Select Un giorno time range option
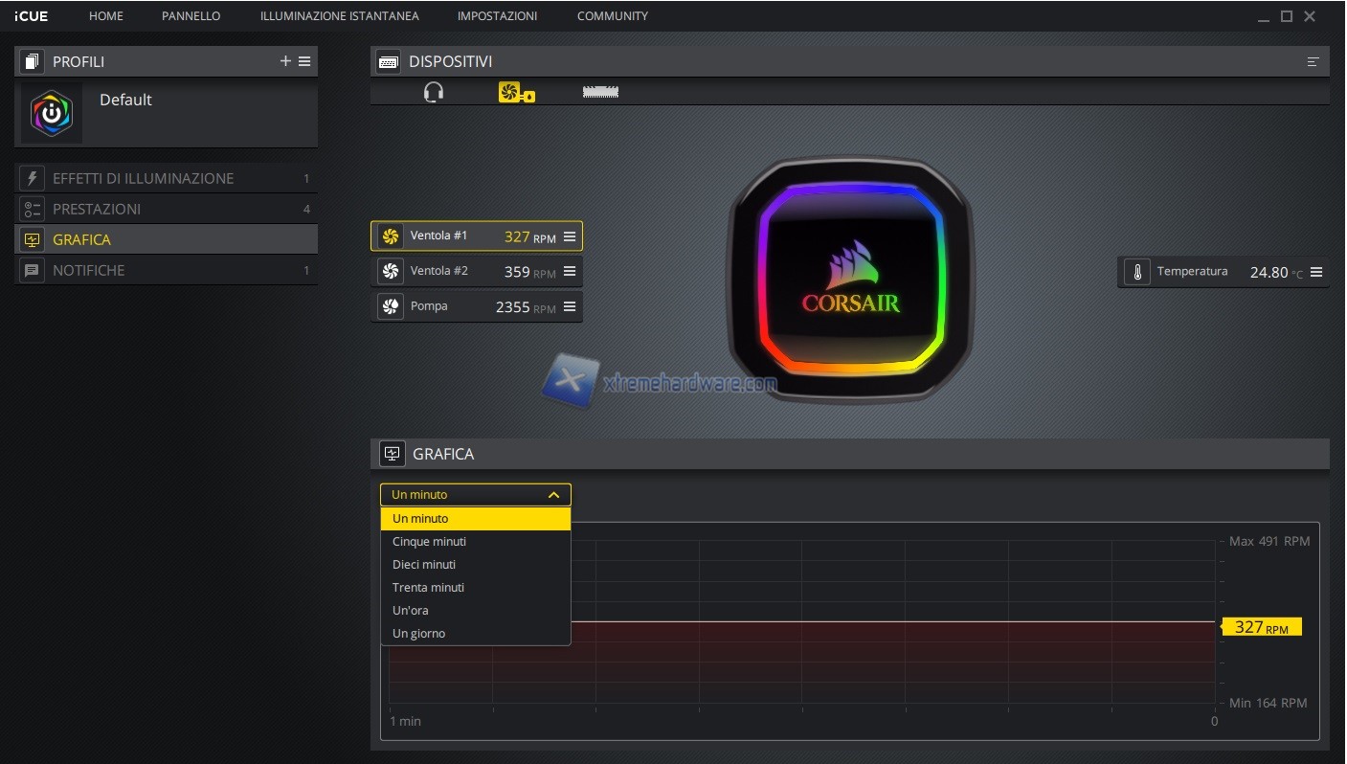 [x=419, y=634]
